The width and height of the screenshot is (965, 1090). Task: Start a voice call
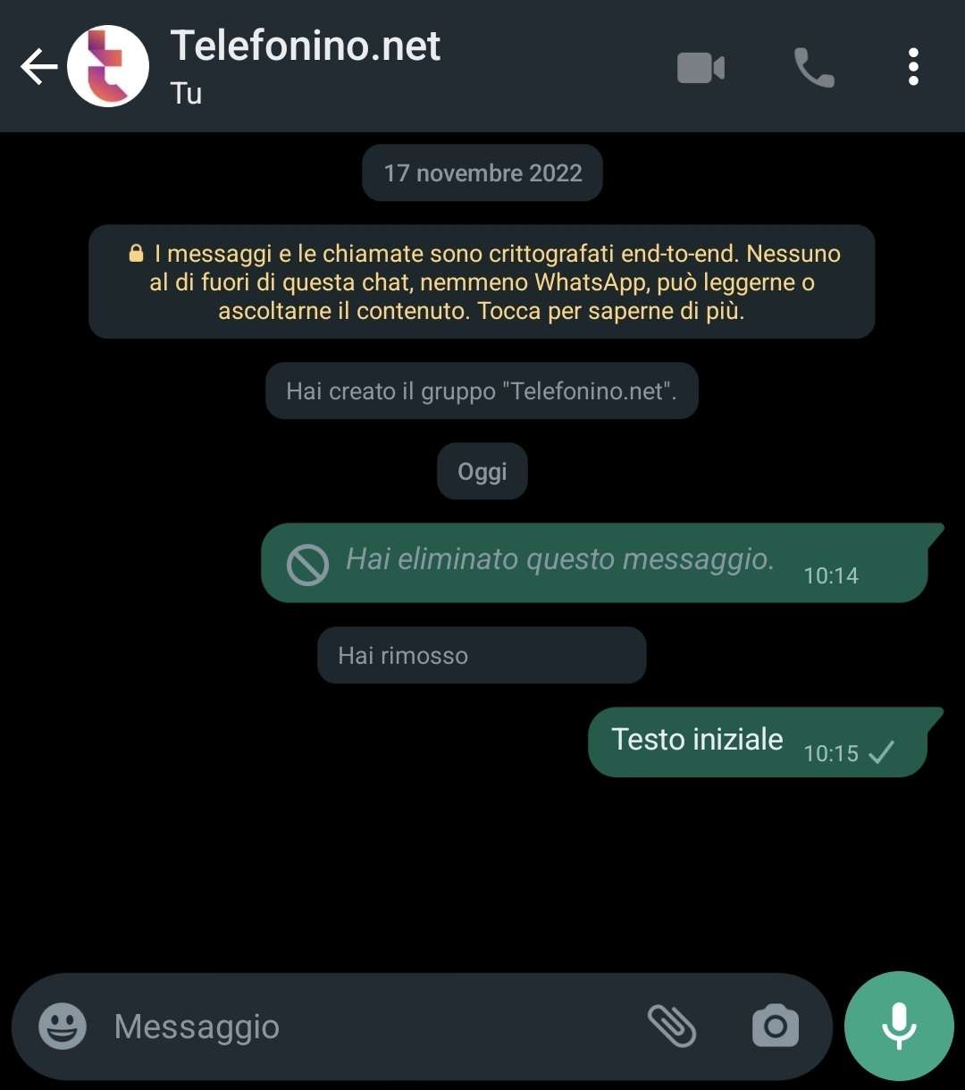[x=814, y=68]
